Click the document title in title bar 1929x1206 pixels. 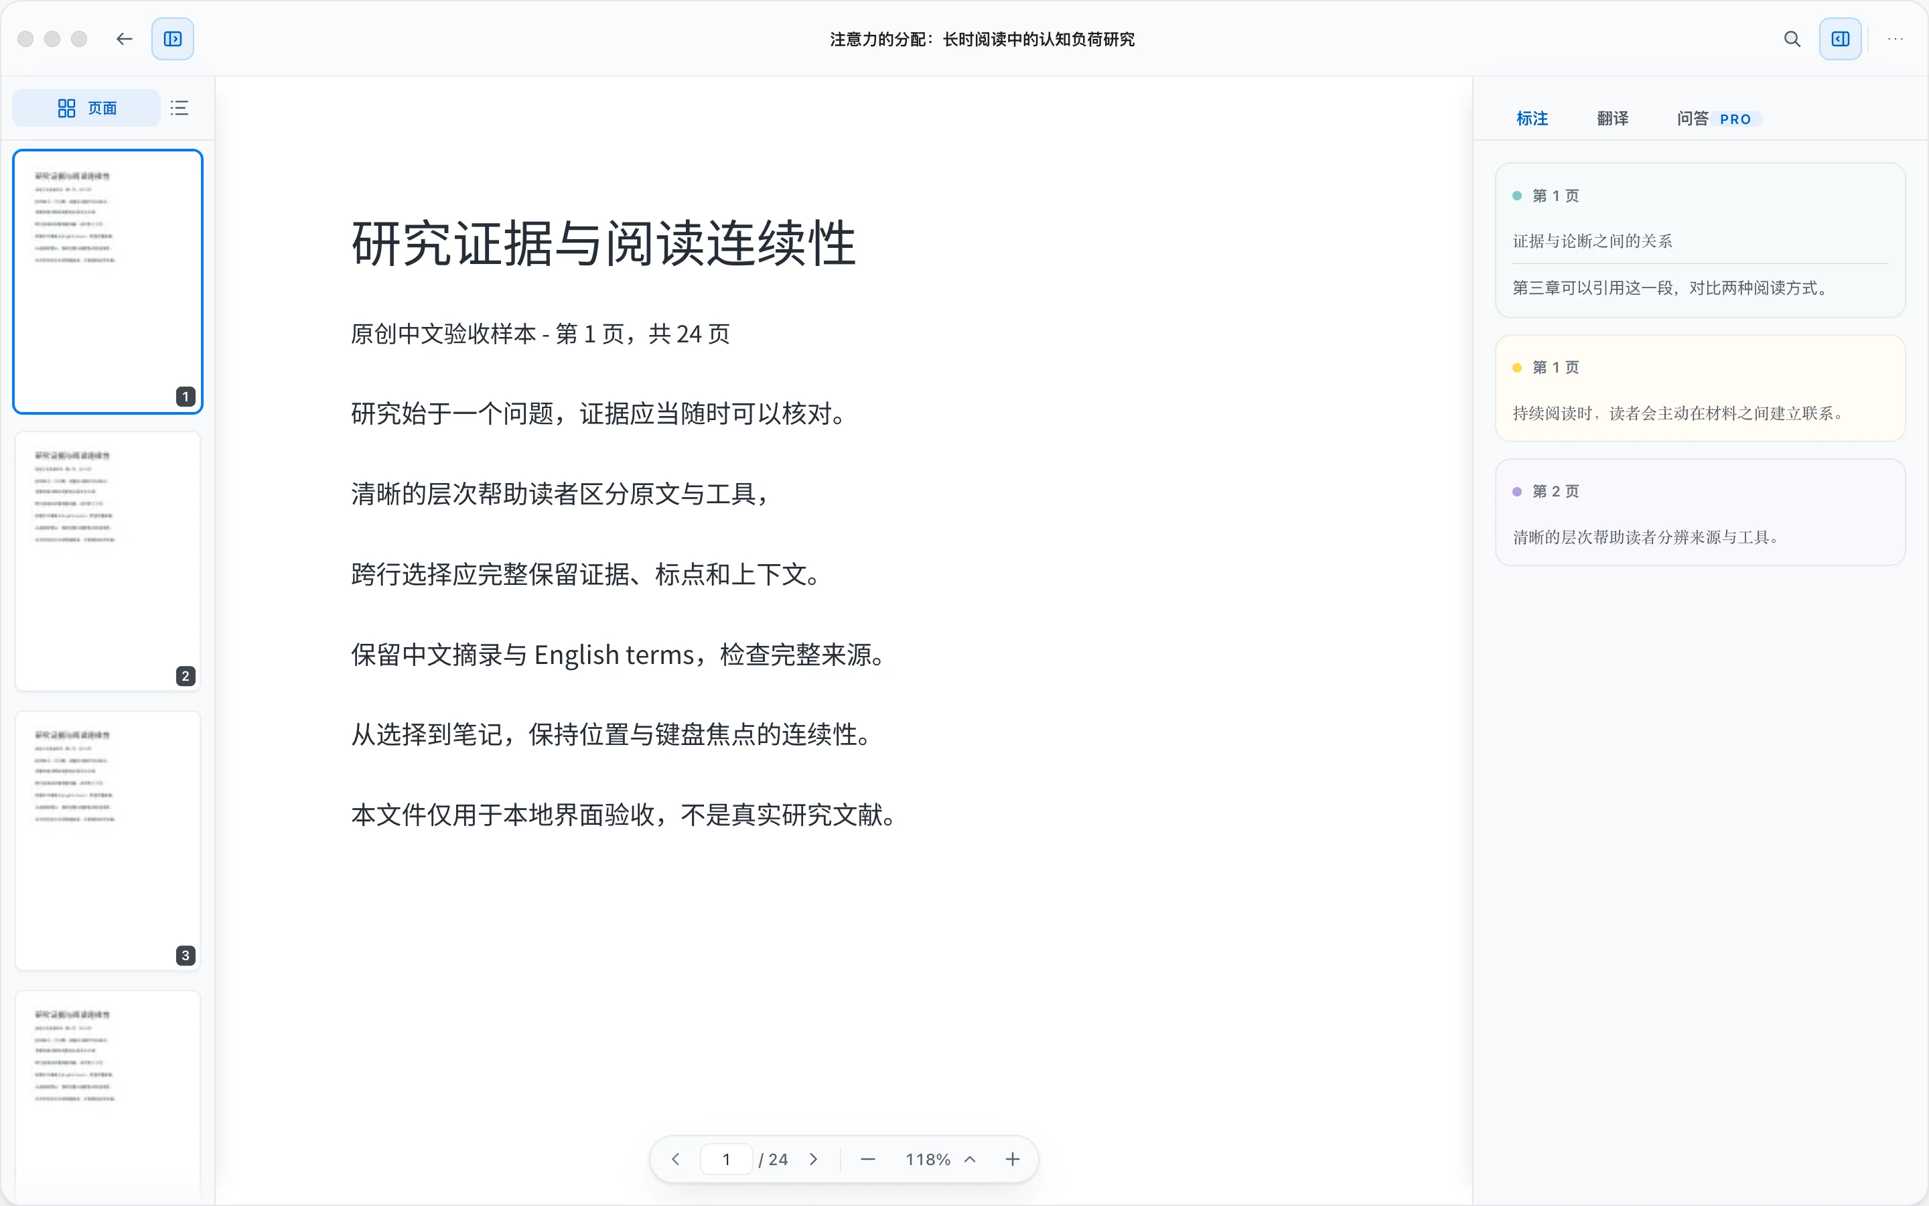[x=982, y=39]
